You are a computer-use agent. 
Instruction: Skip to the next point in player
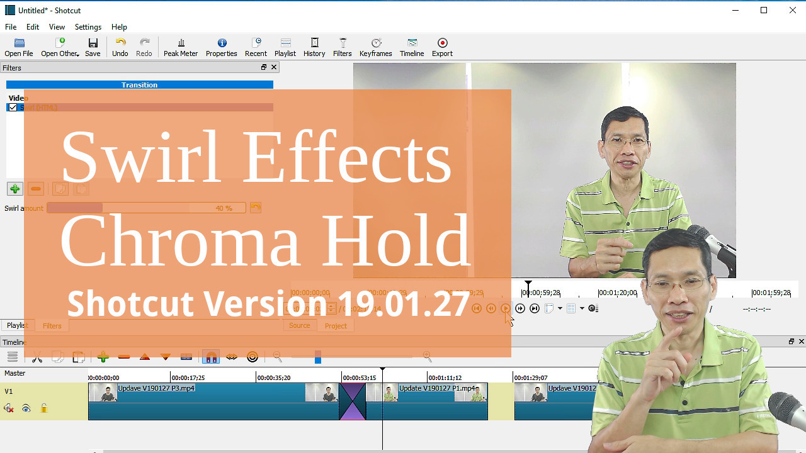(x=535, y=308)
